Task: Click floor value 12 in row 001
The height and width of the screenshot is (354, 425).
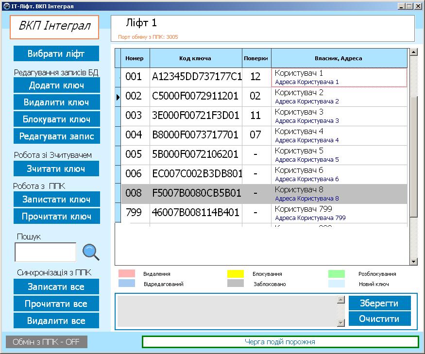Action: pos(256,77)
